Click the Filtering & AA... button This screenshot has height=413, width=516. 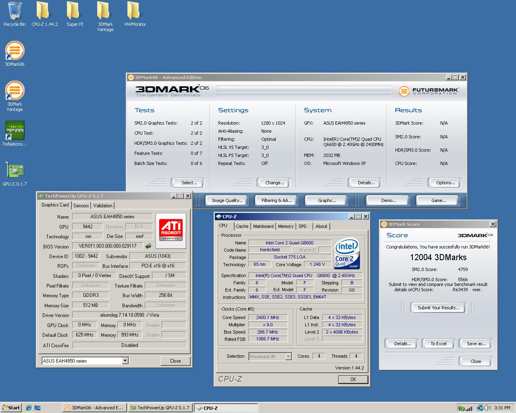pyautogui.click(x=277, y=200)
